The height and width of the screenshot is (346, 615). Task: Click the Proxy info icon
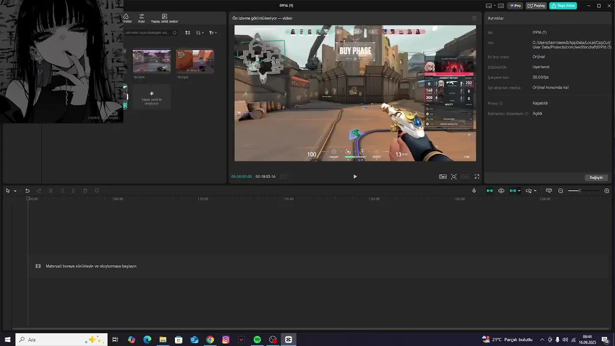tap(501, 103)
